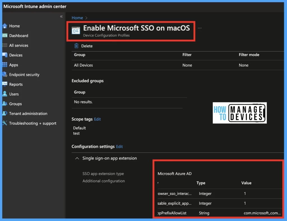Image resolution: width=287 pixels, height=221 pixels.
Task: Click the Enable Microsoft SSO on macOS title
Action: coord(136,28)
